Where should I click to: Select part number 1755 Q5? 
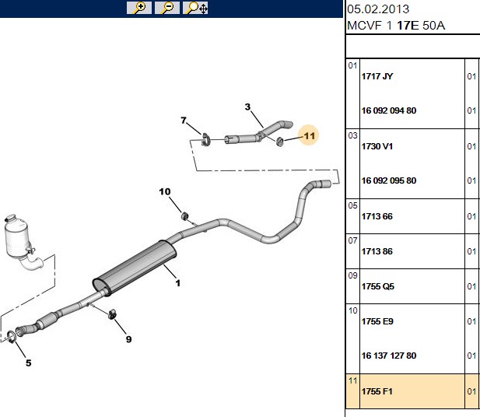coord(378,286)
